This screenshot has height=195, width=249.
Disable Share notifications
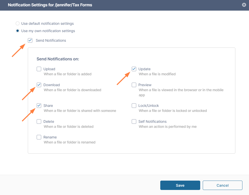[x=39, y=105]
